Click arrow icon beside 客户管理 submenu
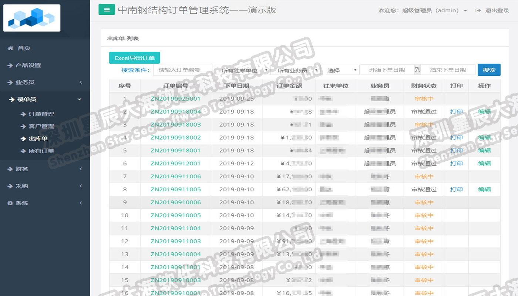 pos(23,126)
